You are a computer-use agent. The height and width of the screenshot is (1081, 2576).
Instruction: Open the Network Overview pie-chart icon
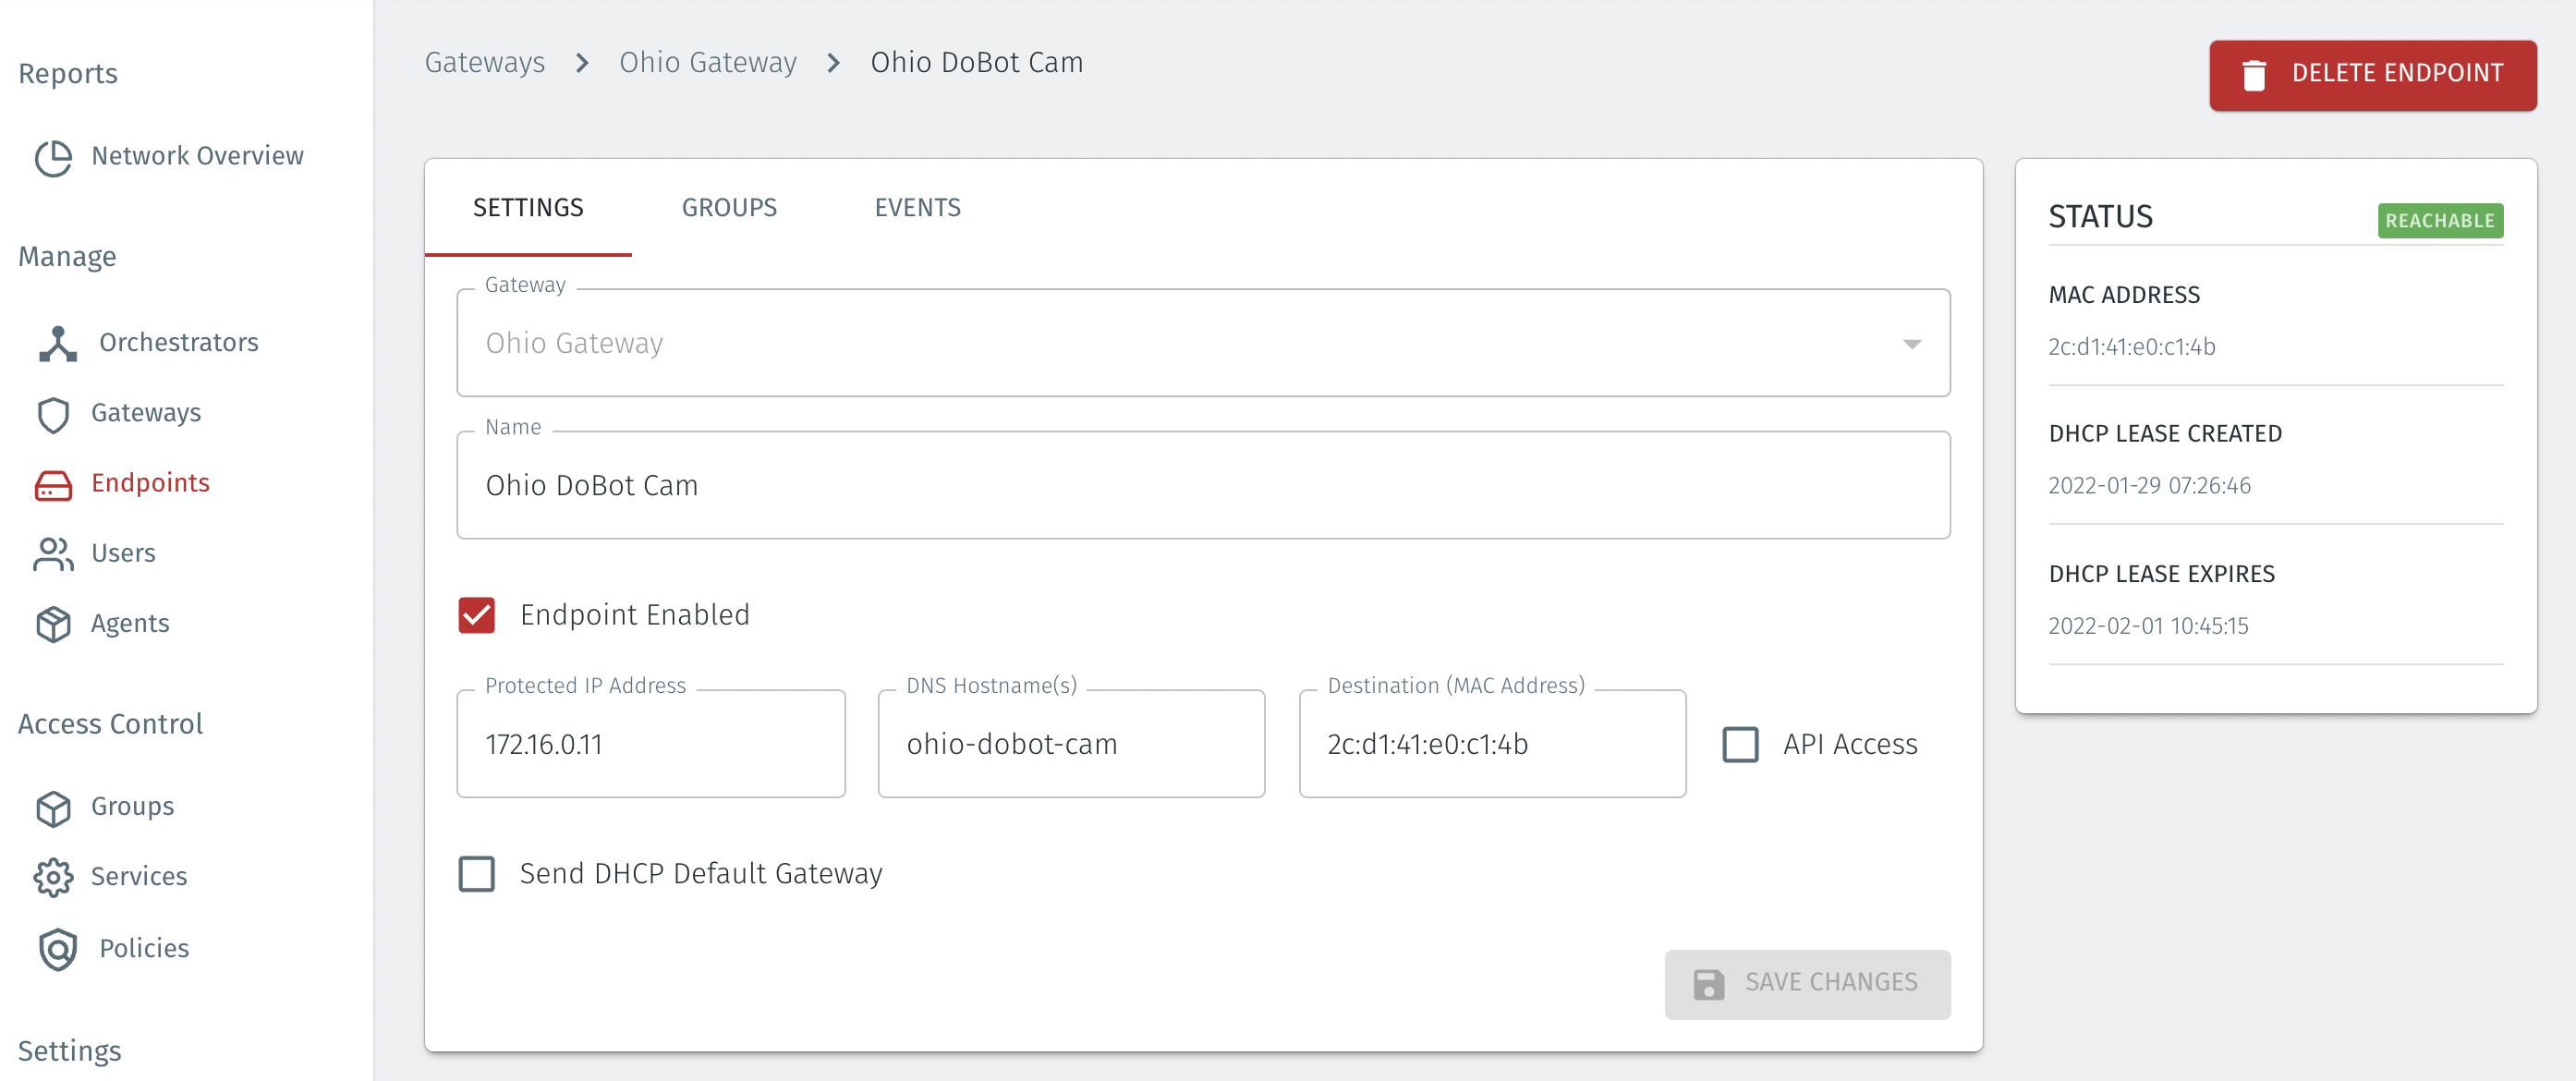point(53,157)
